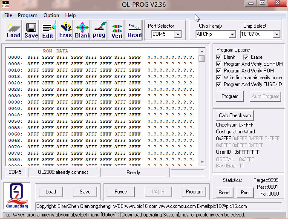The image size is (288, 219).
Task: Click the BandGap 11 label
Action: [x=230, y=166]
